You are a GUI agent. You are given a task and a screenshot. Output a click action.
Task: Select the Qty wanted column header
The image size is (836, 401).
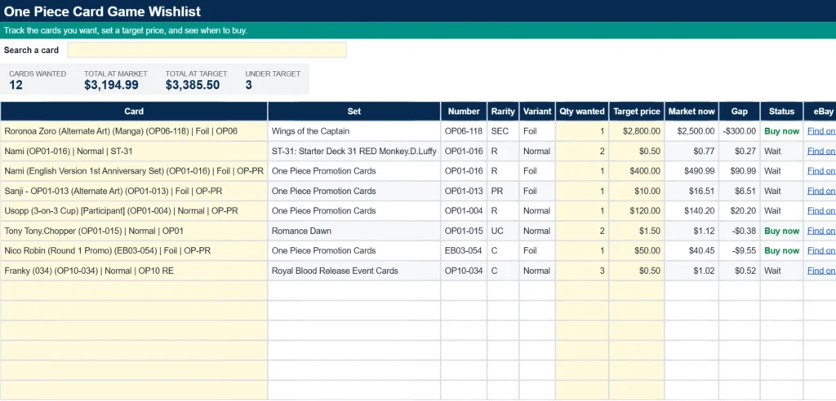582,112
